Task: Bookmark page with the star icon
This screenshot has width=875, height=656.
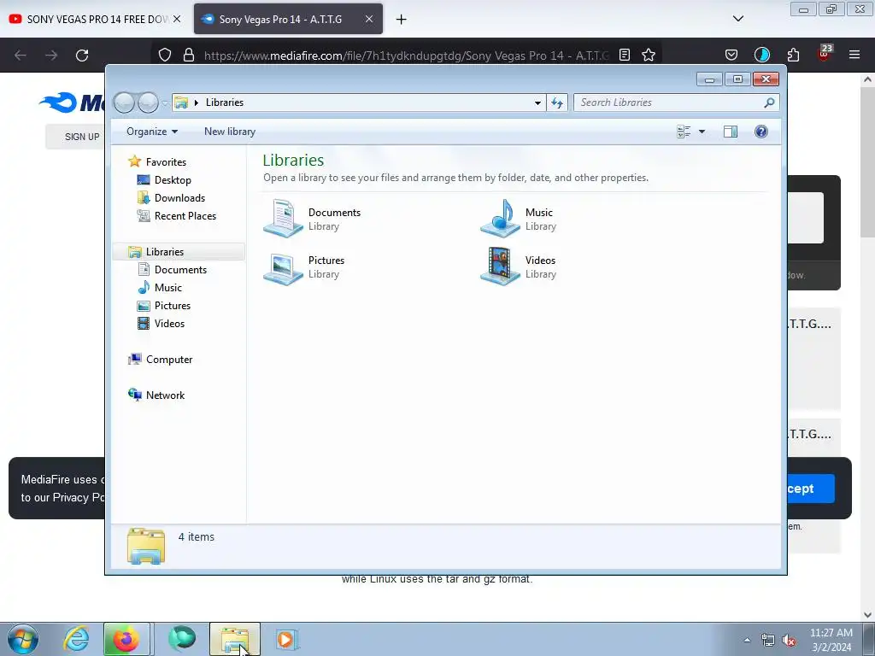Action: pyautogui.click(x=649, y=55)
